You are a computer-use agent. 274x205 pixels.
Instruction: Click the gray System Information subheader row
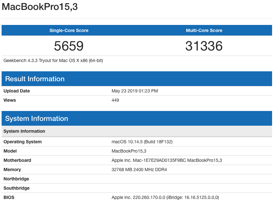click(137, 131)
